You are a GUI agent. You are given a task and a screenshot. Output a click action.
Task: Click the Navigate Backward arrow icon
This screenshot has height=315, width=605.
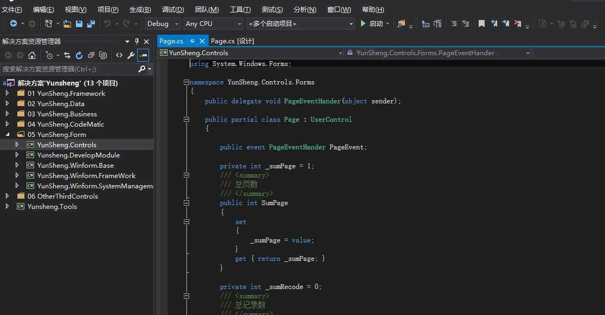coord(13,23)
